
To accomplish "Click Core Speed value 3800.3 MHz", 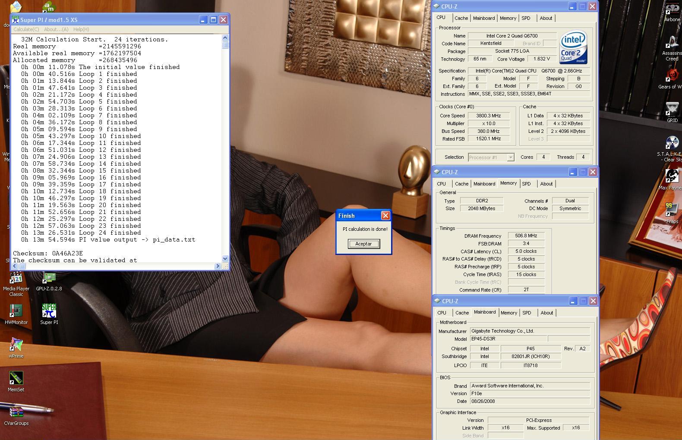I will pos(489,116).
